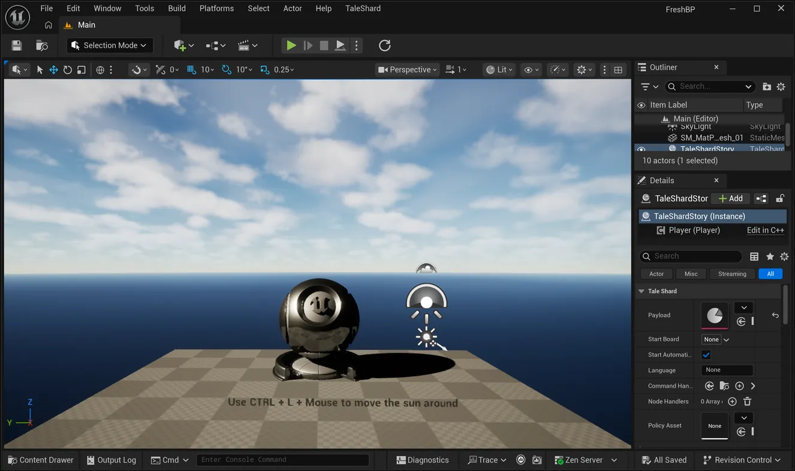Click trash icon to clear Node Handlers
795x471 pixels.
[748, 401]
